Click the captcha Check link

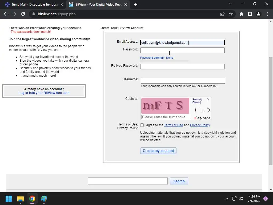pos(196,102)
